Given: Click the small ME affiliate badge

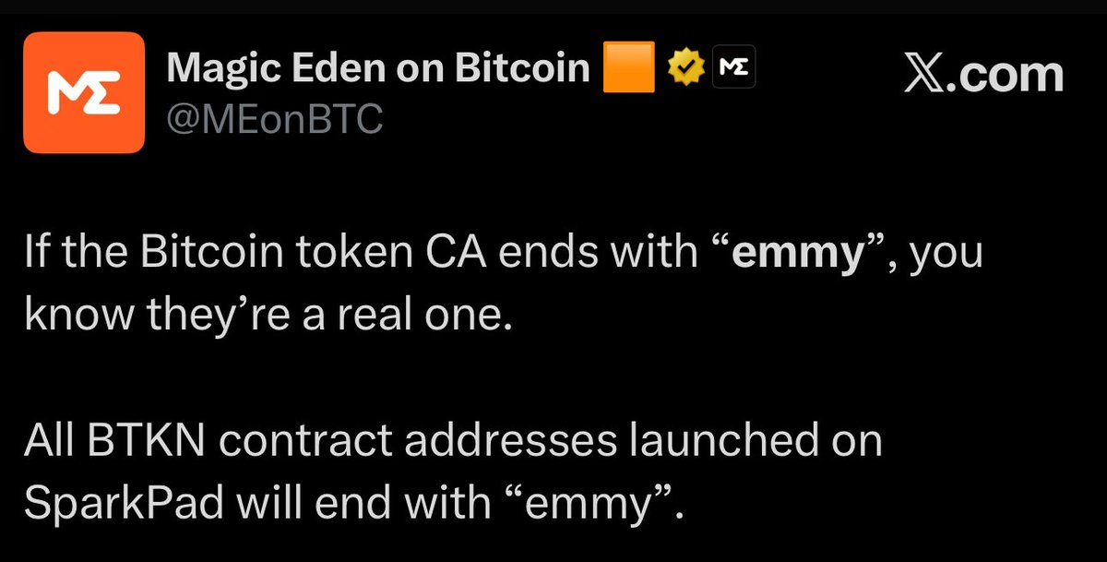Looking at the screenshot, I should click(x=735, y=69).
